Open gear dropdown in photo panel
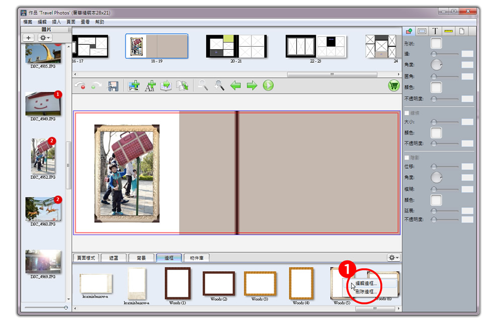Viewport: 499px width, 324px height. tap(45, 38)
